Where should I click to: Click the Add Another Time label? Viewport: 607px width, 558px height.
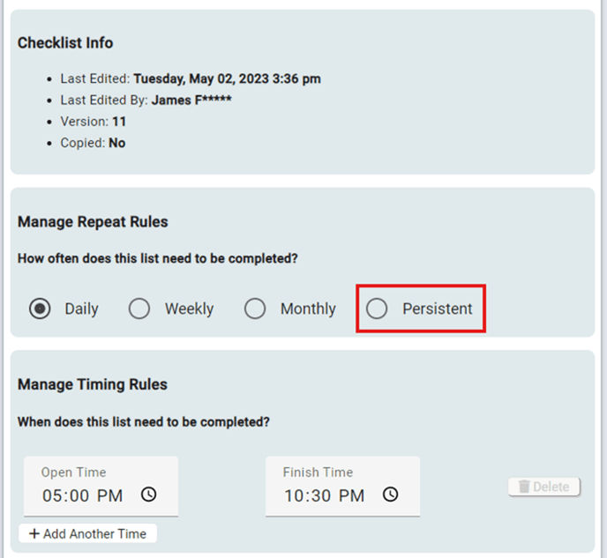[96, 533]
